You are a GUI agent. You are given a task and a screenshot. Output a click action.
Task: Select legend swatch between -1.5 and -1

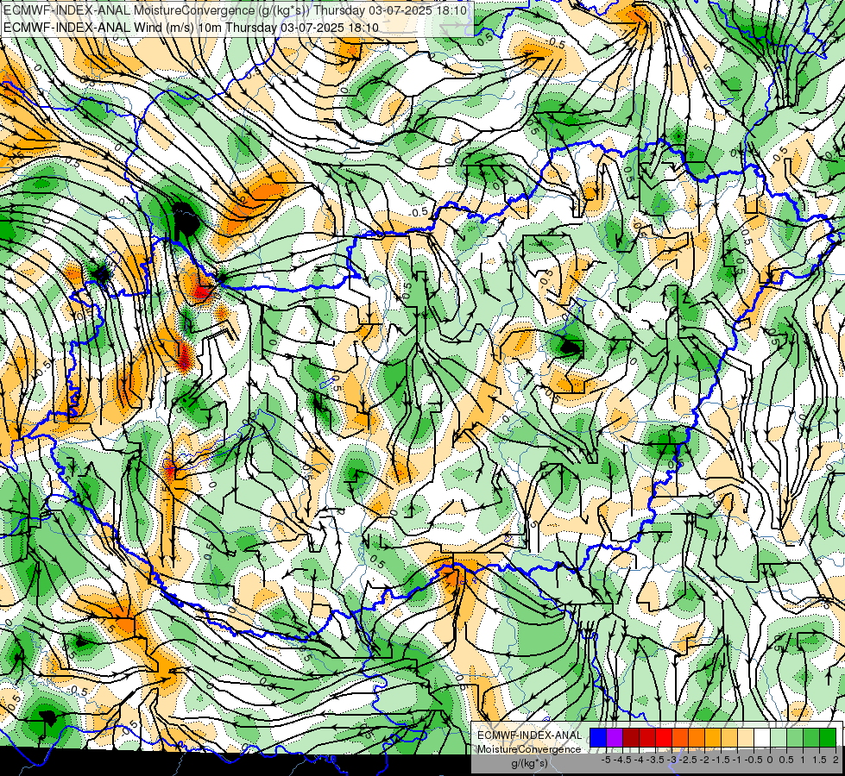pyautogui.click(x=729, y=737)
